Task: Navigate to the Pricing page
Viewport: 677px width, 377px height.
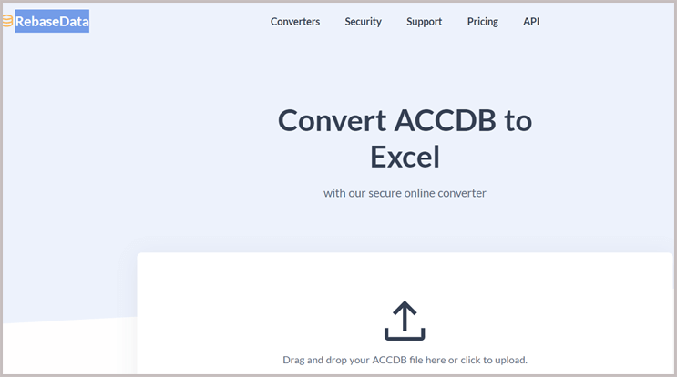Action: pyautogui.click(x=482, y=22)
